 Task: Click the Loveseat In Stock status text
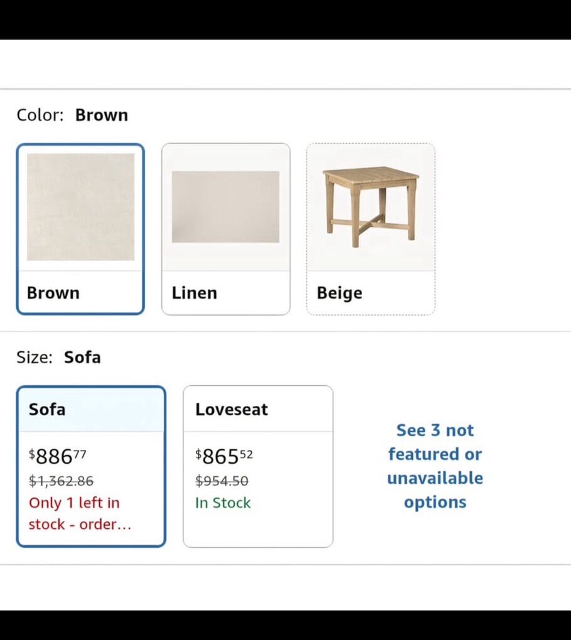tap(223, 503)
